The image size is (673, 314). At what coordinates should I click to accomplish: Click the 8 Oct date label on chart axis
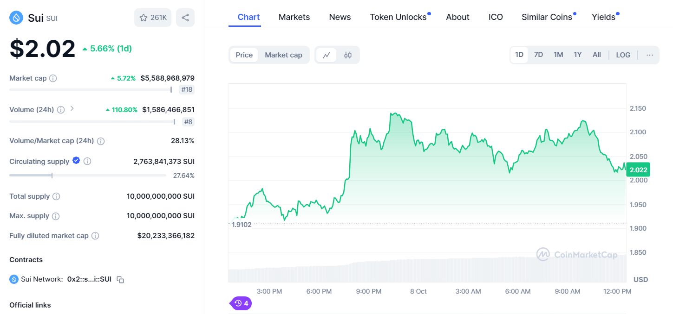pyautogui.click(x=418, y=291)
